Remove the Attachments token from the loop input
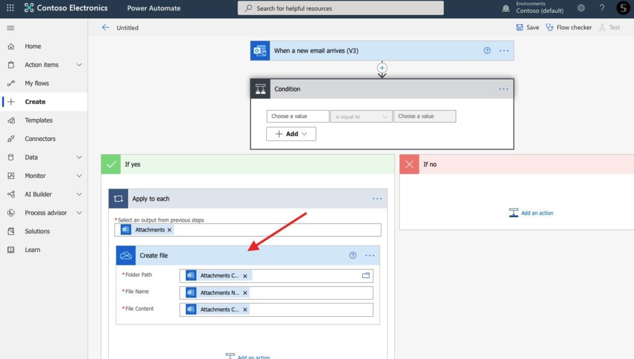The image size is (634, 359). pos(170,230)
